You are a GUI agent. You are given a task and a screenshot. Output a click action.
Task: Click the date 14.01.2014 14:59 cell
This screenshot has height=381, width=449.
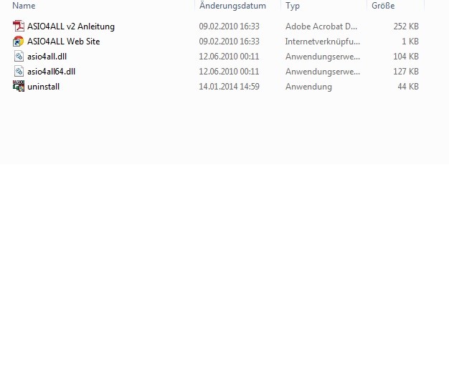[229, 87]
